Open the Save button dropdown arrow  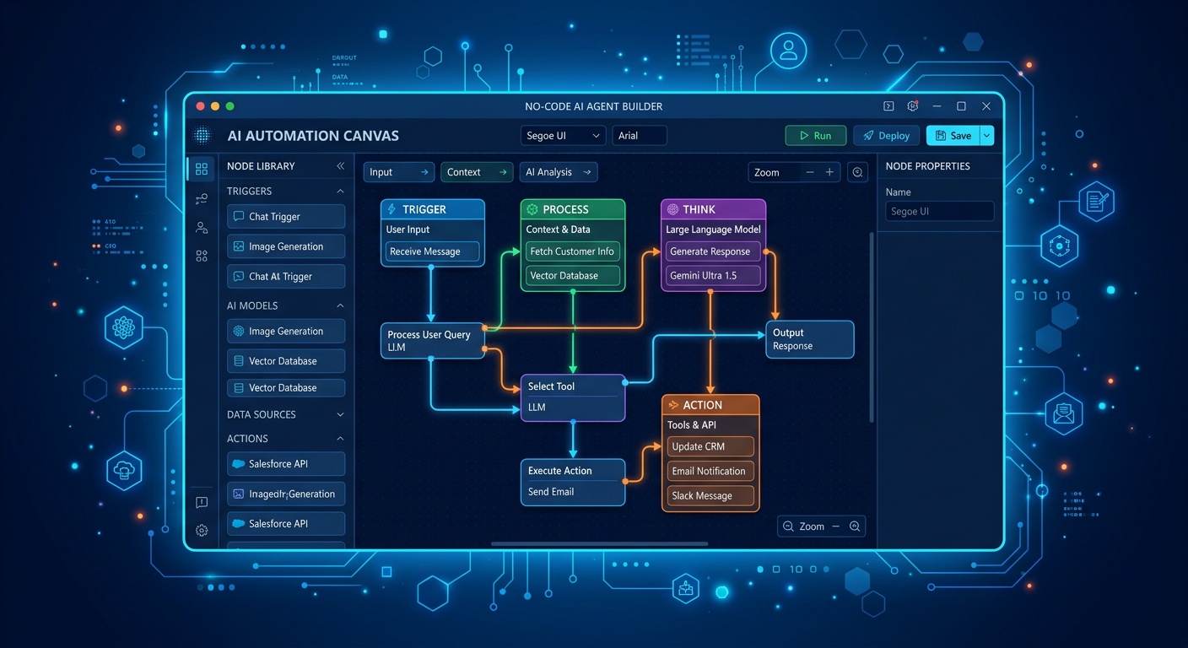pos(985,136)
